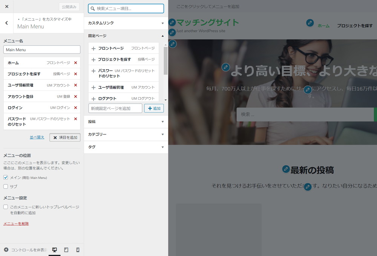Toggle メイン menu location checkbox
The height and width of the screenshot is (256, 377).
coord(6,177)
